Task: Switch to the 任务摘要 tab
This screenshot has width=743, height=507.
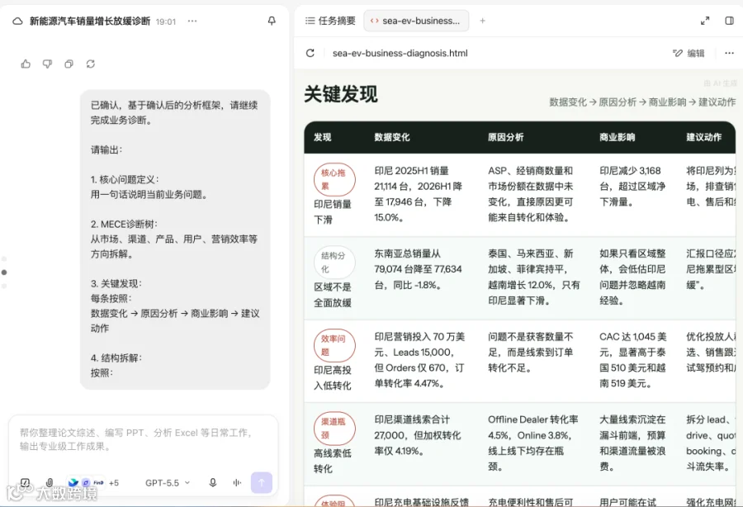Action: coord(330,21)
